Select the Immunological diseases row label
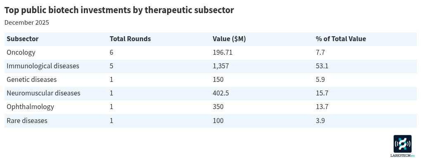Screen dimensions: 421x165 pos(43,66)
